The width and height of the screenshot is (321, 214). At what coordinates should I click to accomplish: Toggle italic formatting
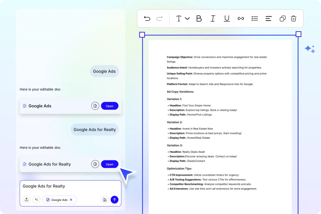[213, 18]
